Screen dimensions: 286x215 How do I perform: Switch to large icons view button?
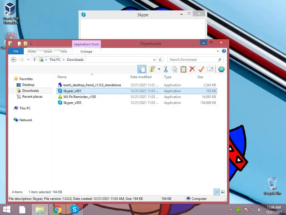[x=223, y=192]
